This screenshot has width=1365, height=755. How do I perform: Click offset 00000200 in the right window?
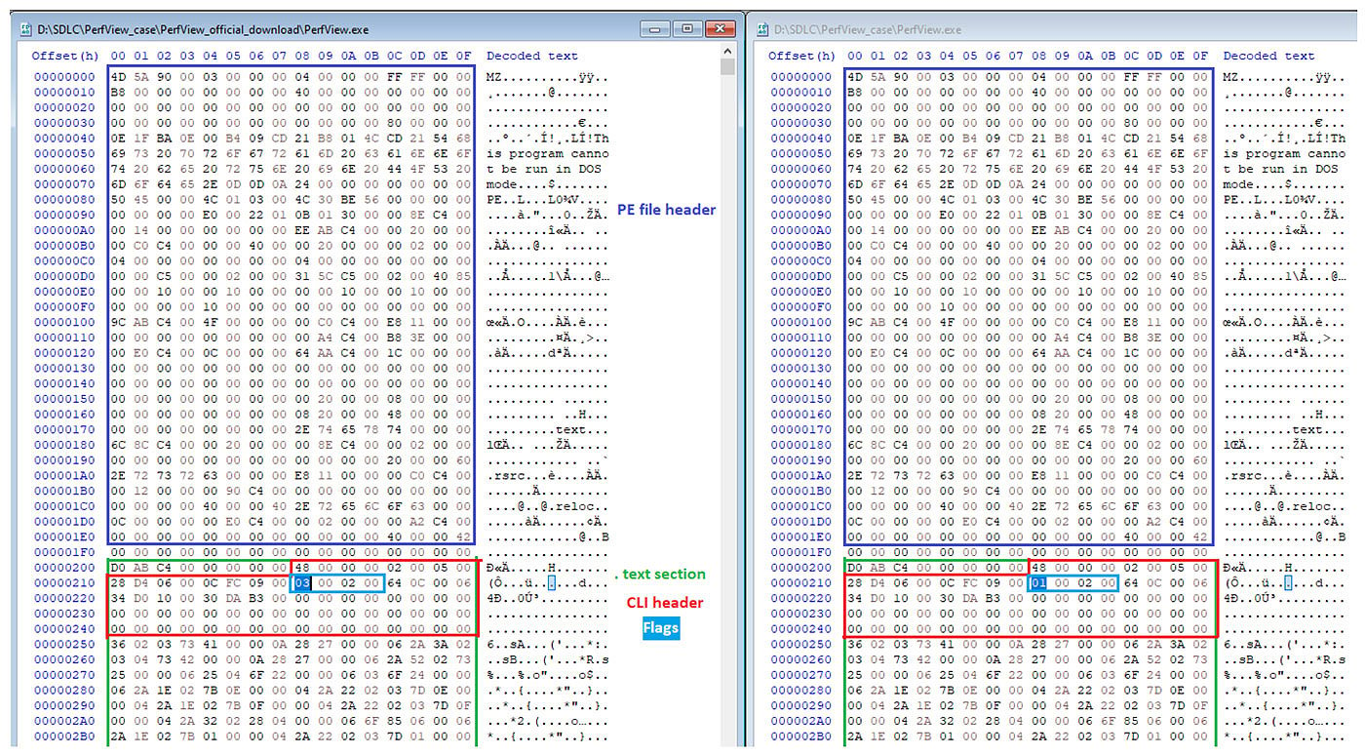(801, 567)
